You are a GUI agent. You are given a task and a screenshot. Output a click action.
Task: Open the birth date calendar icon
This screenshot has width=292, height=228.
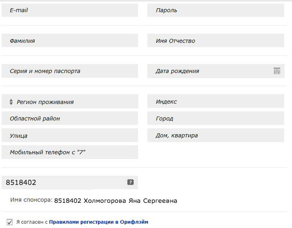pyautogui.click(x=277, y=71)
